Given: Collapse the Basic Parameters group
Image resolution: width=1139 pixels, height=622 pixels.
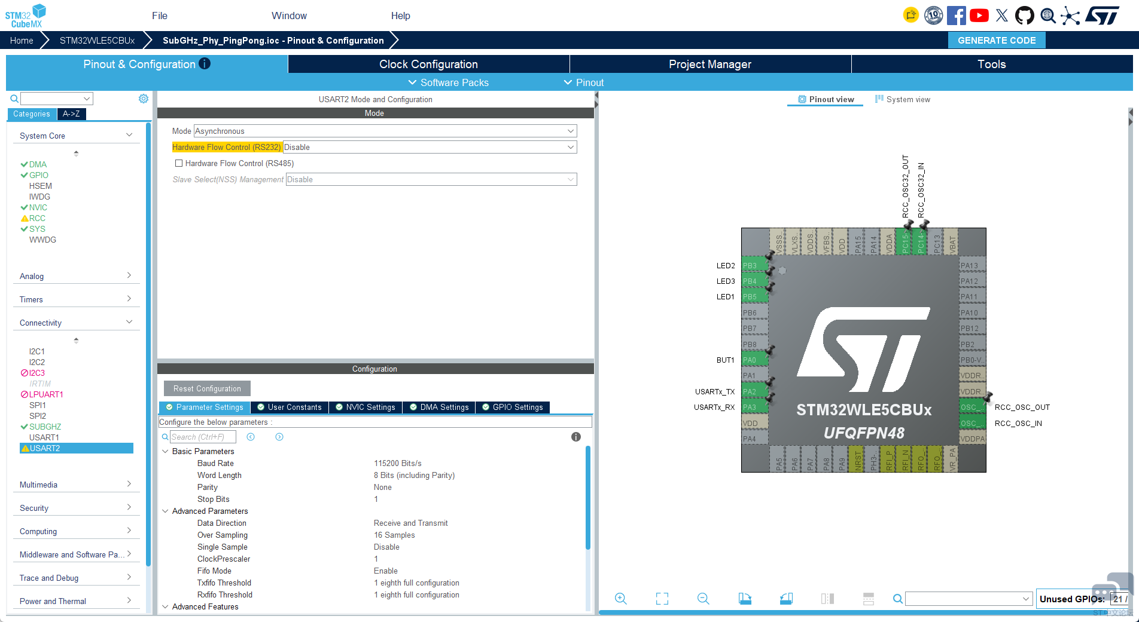Looking at the screenshot, I should 165,451.
